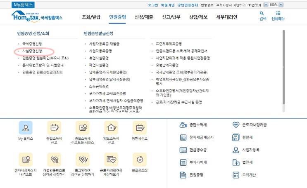Click the 부가가치세 VAT icon

click(x=183, y=162)
